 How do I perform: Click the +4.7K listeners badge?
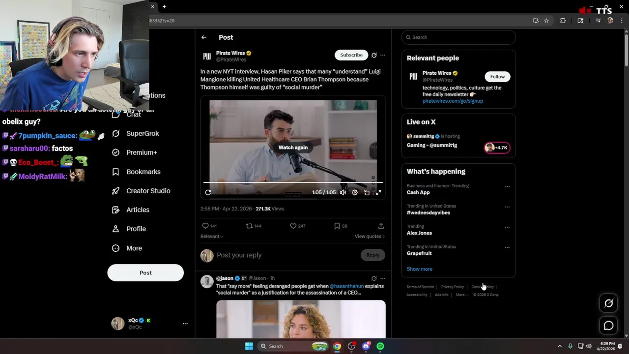[x=497, y=147]
